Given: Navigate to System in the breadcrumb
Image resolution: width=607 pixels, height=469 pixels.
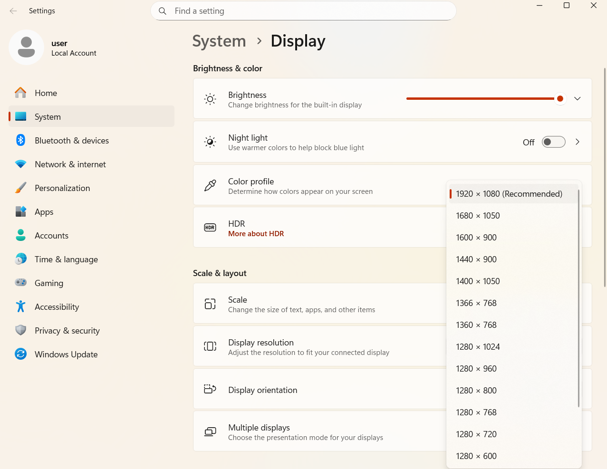Looking at the screenshot, I should pyautogui.click(x=219, y=41).
